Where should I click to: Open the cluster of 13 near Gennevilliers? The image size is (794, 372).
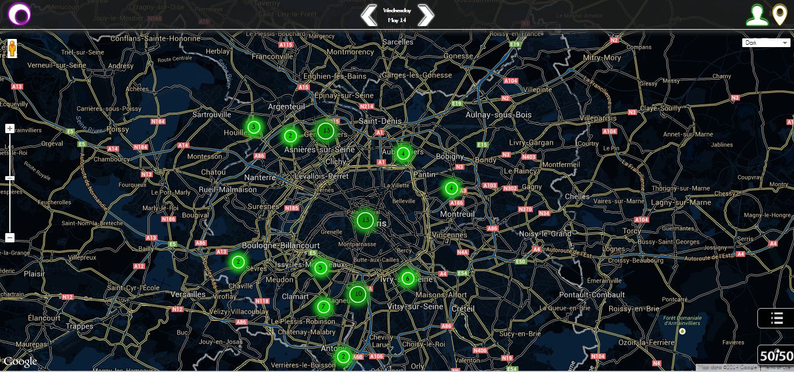click(x=327, y=131)
